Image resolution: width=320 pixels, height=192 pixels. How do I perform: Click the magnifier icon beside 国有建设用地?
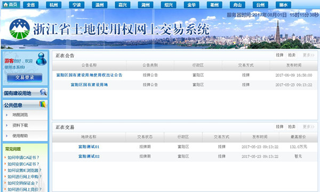(43, 92)
